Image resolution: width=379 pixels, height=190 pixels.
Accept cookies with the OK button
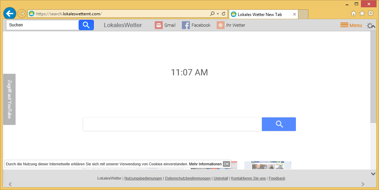226,164
